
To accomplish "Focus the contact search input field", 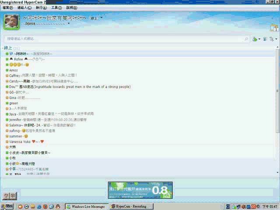I will [x=127, y=39].
